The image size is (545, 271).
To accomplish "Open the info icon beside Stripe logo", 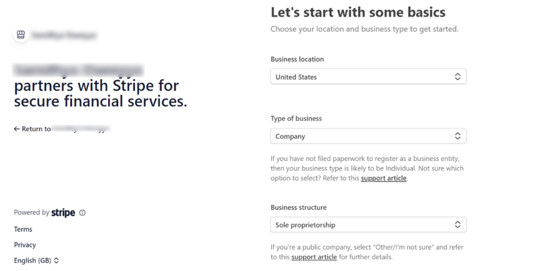I will [x=83, y=213].
